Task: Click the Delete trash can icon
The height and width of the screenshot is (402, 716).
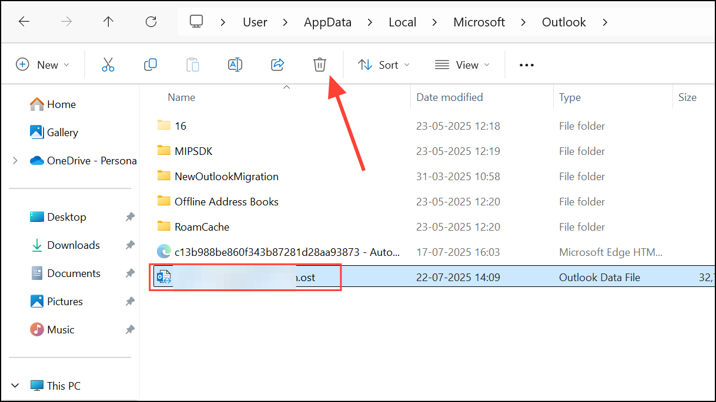Action: pos(319,65)
